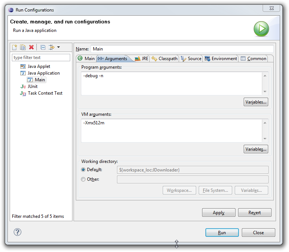
Task: Click the New launch configuration icon
Action: pos(14,47)
